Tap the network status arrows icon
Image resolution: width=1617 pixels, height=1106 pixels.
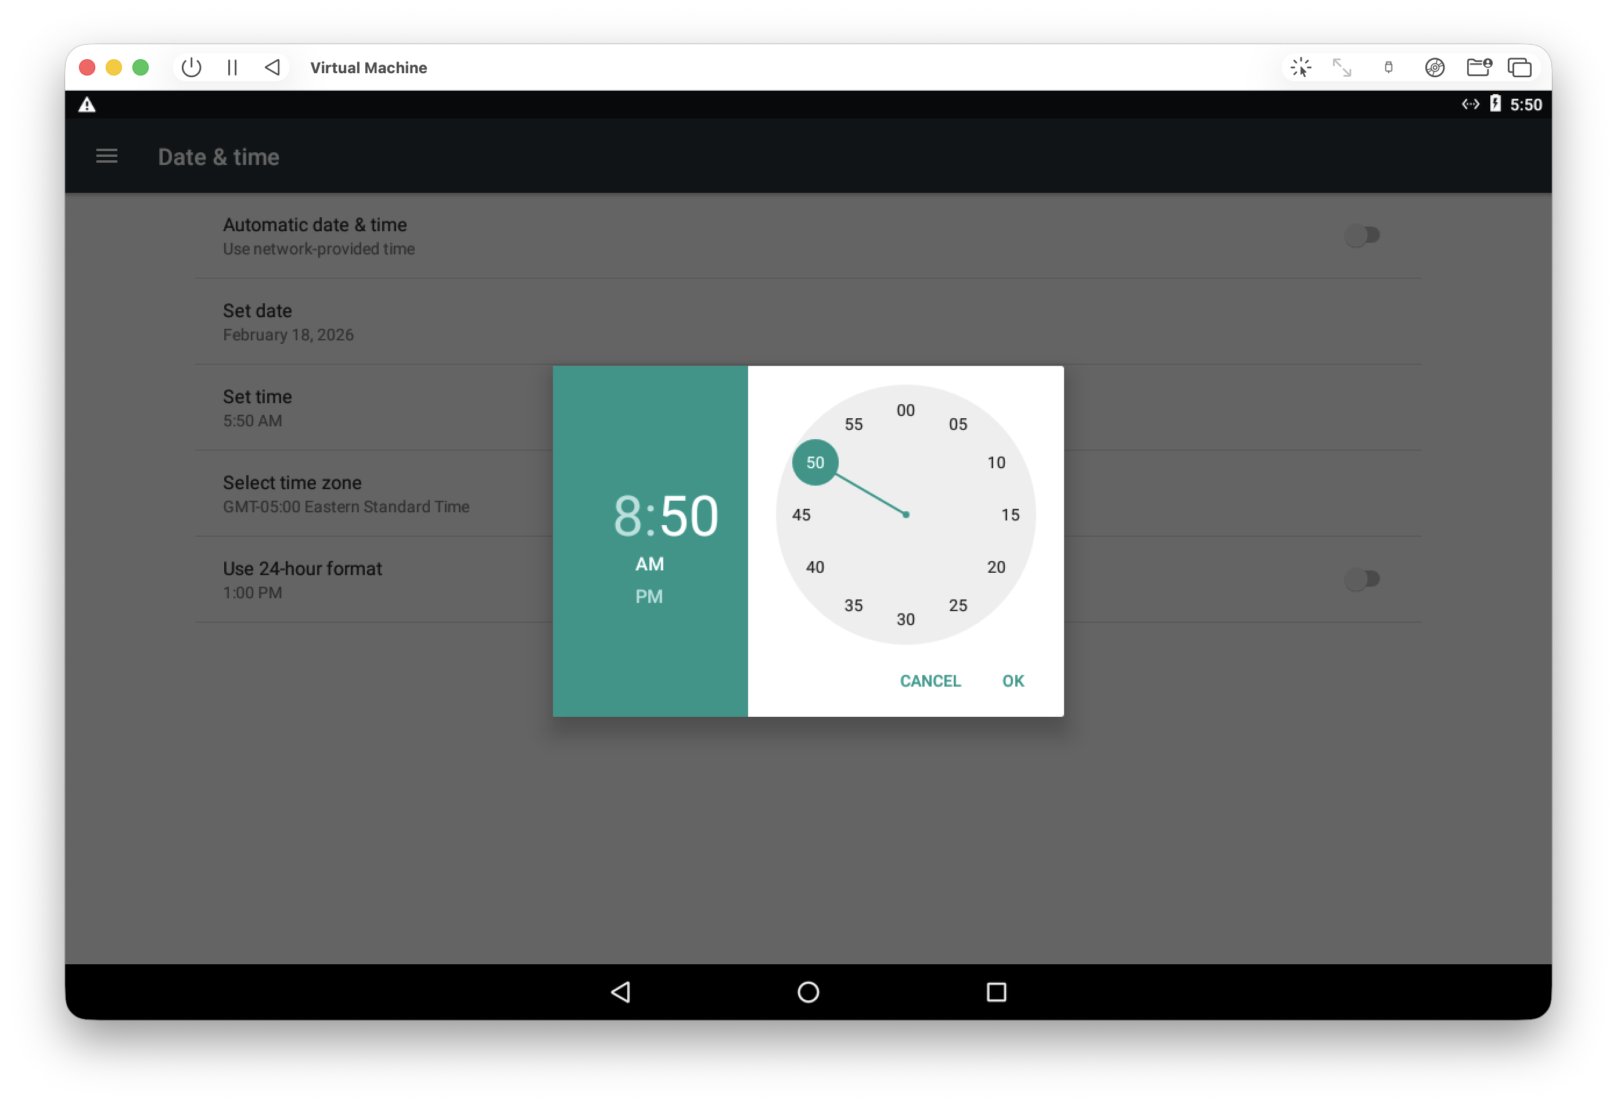[1470, 105]
